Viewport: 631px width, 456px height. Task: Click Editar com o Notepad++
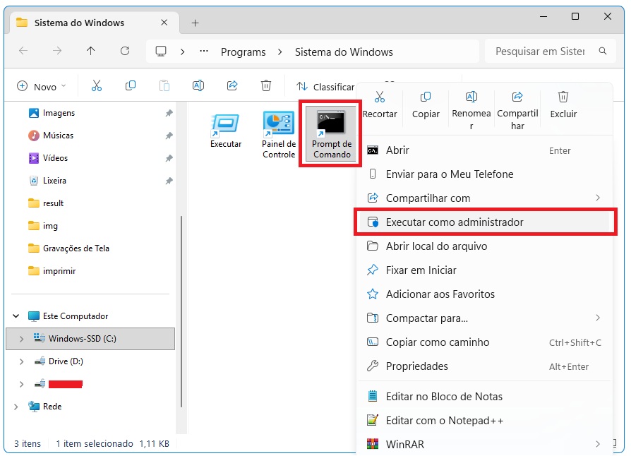click(485, 420)
